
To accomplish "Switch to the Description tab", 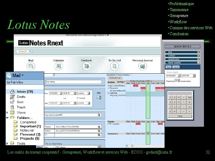I will click(x=111, y=75).
